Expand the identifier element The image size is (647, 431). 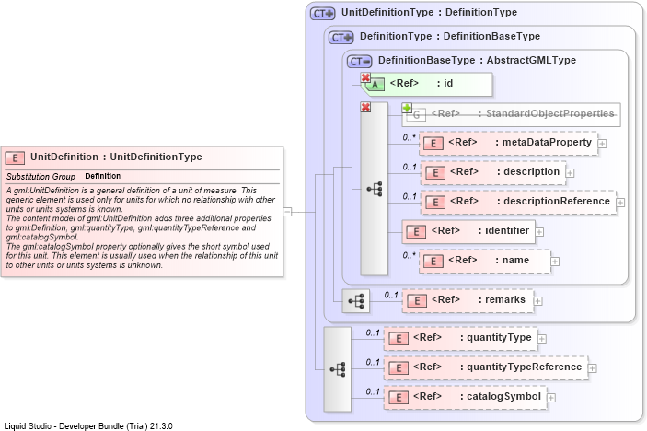(x=539, y=232)
